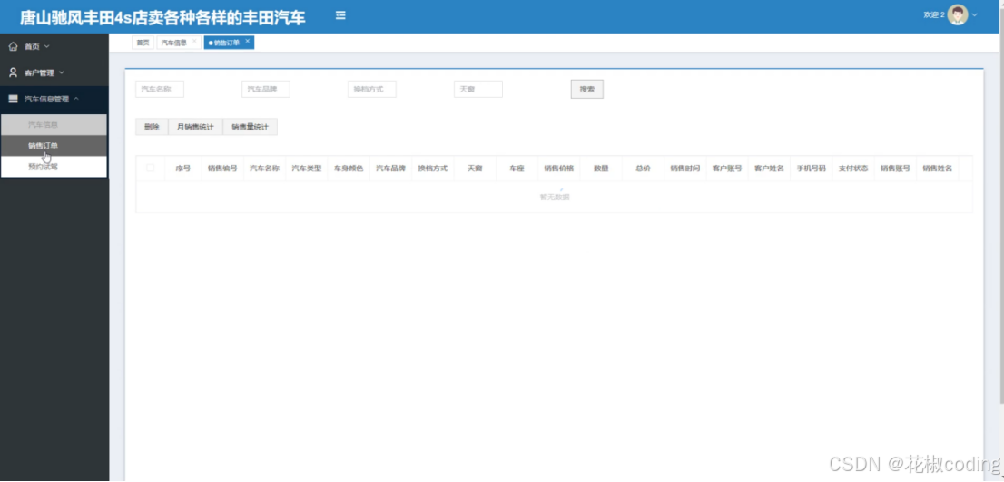1004x482 pixels.
Task: Click the 销售账号 column header
Action: (x=895, y=169)
